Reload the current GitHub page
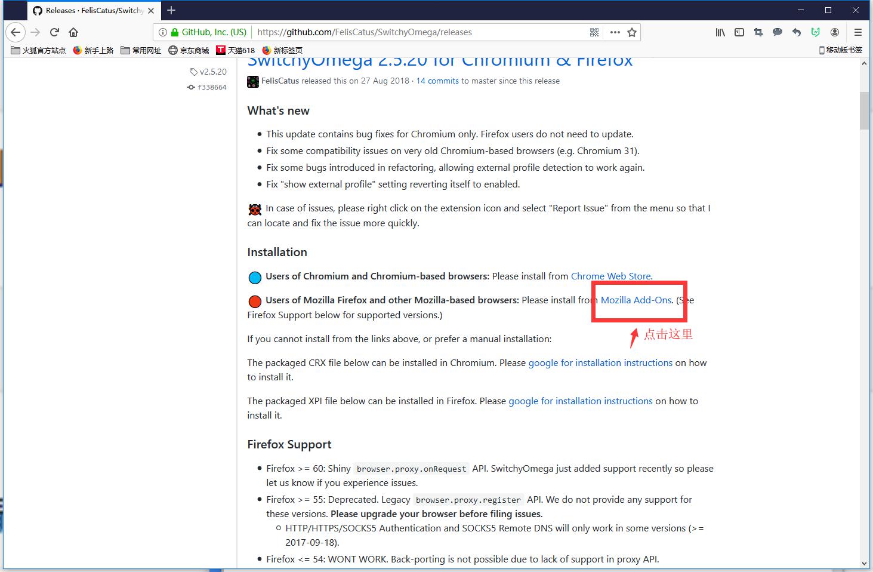The height and width of the screenshot is (572, 873). point(54,32)
